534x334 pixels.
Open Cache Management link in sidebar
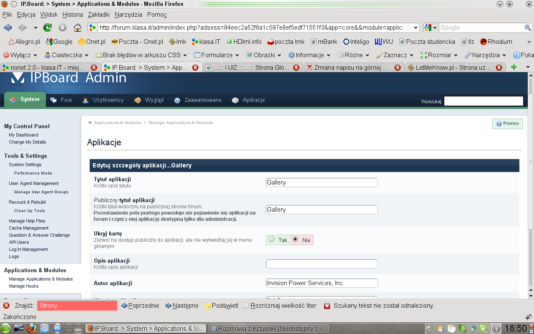(29, 228)
